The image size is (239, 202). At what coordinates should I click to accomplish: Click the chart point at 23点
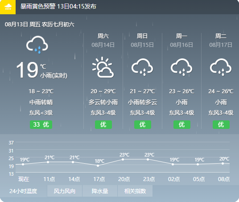click(x=148, y=160)
